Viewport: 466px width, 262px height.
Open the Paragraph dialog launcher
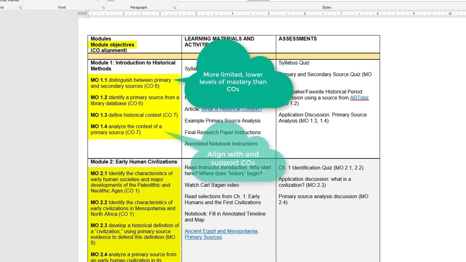click(174, 8)
